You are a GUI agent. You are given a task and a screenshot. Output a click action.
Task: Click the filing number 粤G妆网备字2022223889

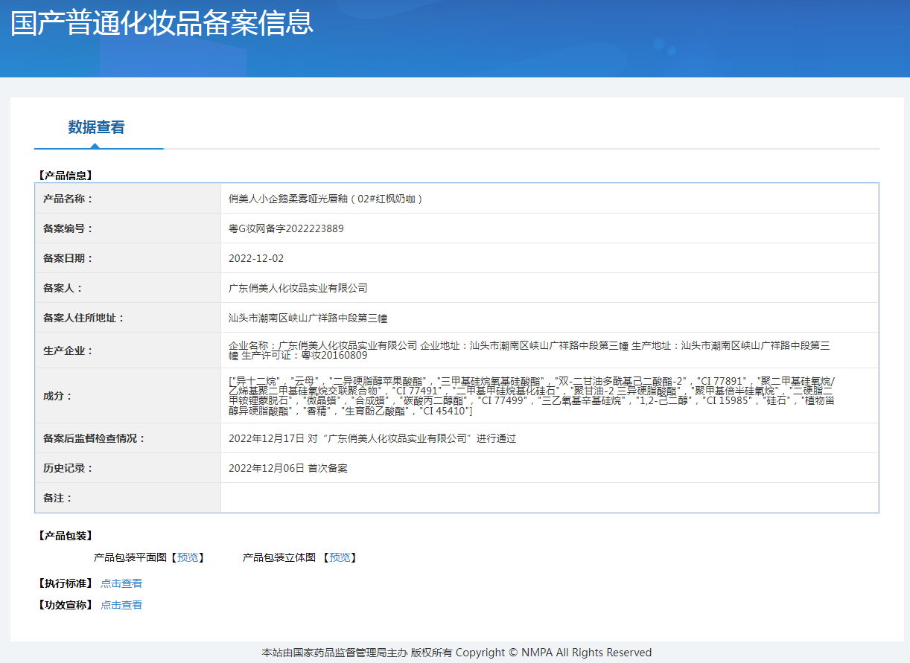pyautogui.click(x=286, y=228)
